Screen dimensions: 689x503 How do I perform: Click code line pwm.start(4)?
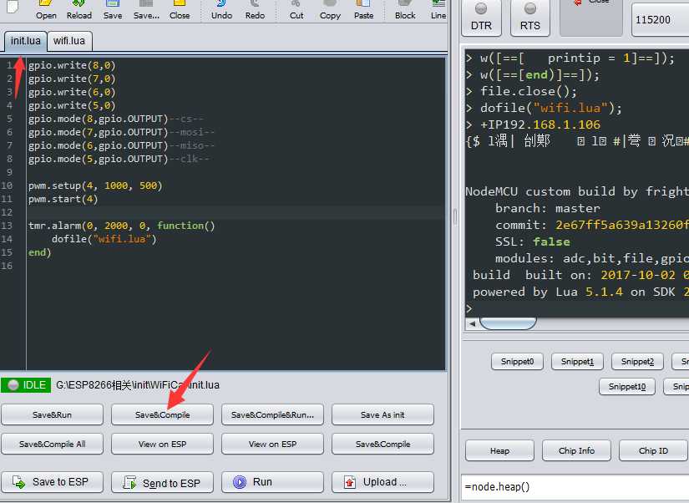click(x=63, y=199)
